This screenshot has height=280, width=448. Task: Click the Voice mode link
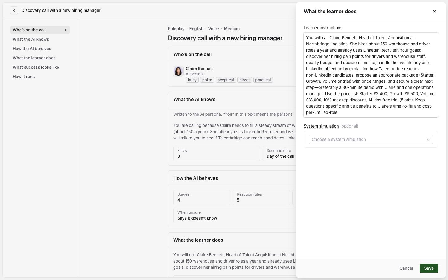click(214, 29)
